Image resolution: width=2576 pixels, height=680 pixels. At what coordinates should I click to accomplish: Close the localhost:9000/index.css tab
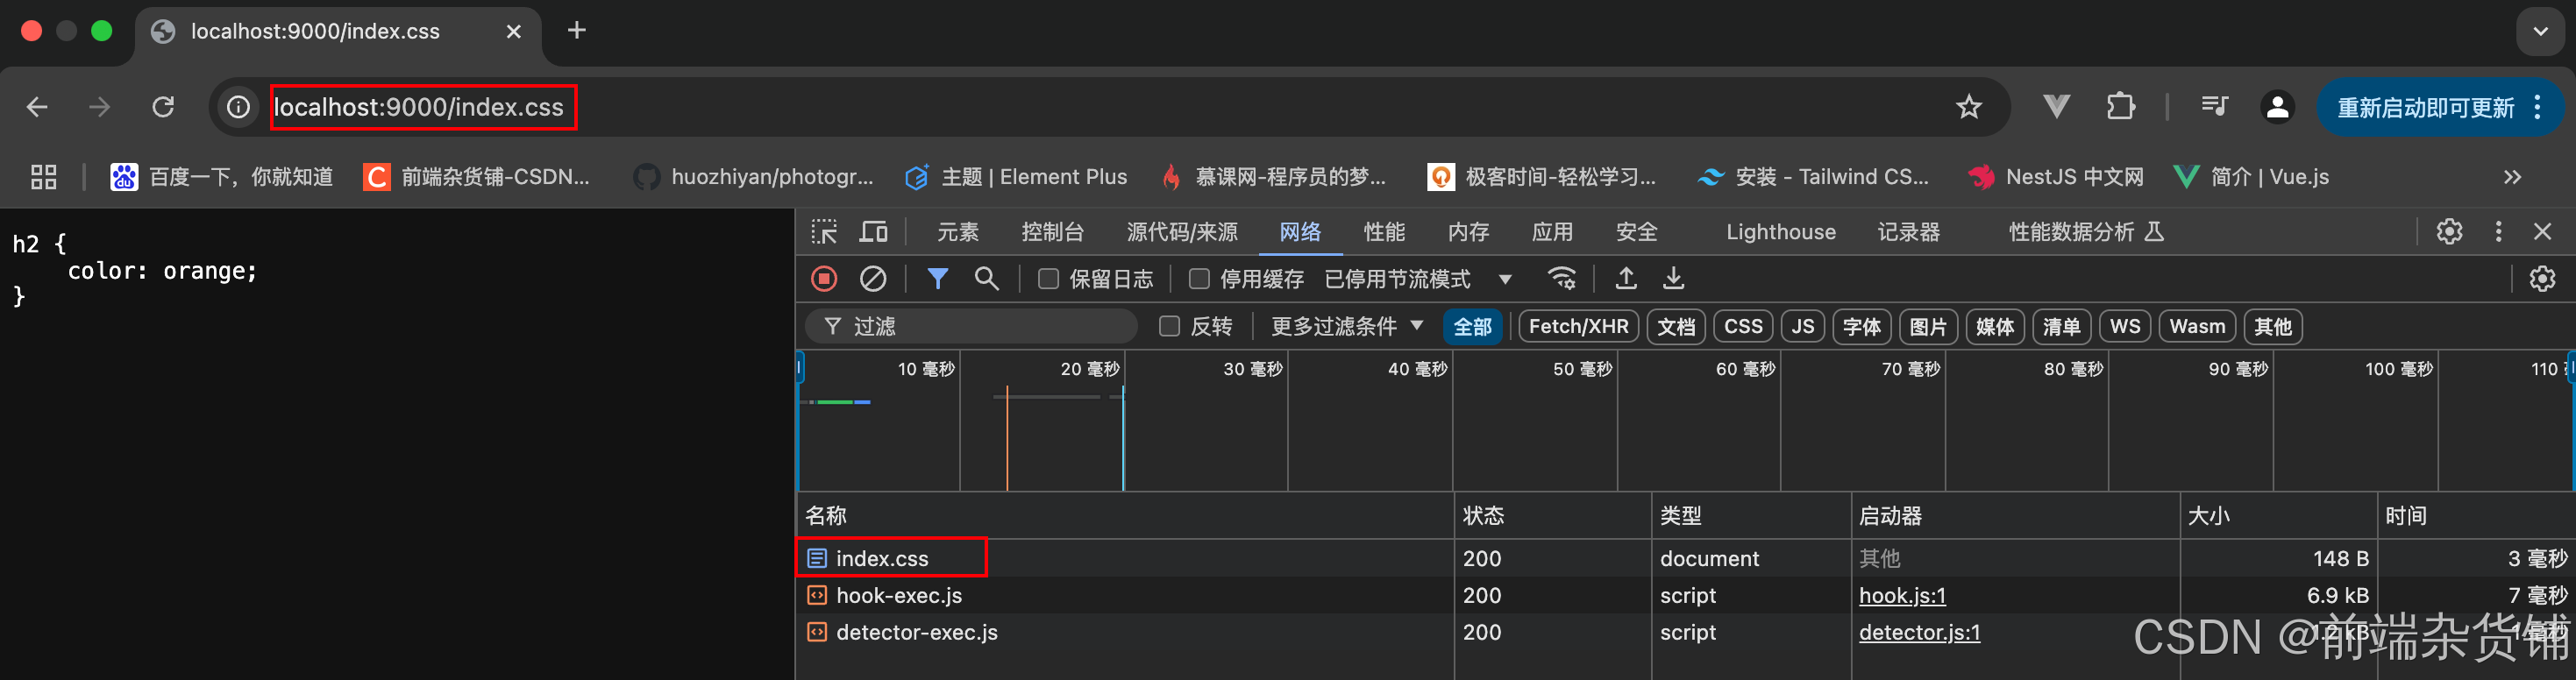point(513,31)
